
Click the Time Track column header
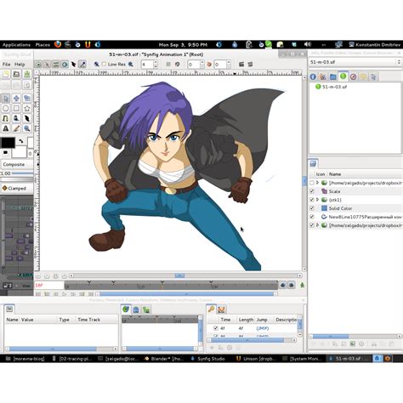89,320
